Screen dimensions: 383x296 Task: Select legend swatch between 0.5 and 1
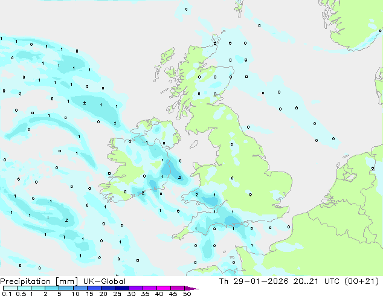click(x=24, y=288)
